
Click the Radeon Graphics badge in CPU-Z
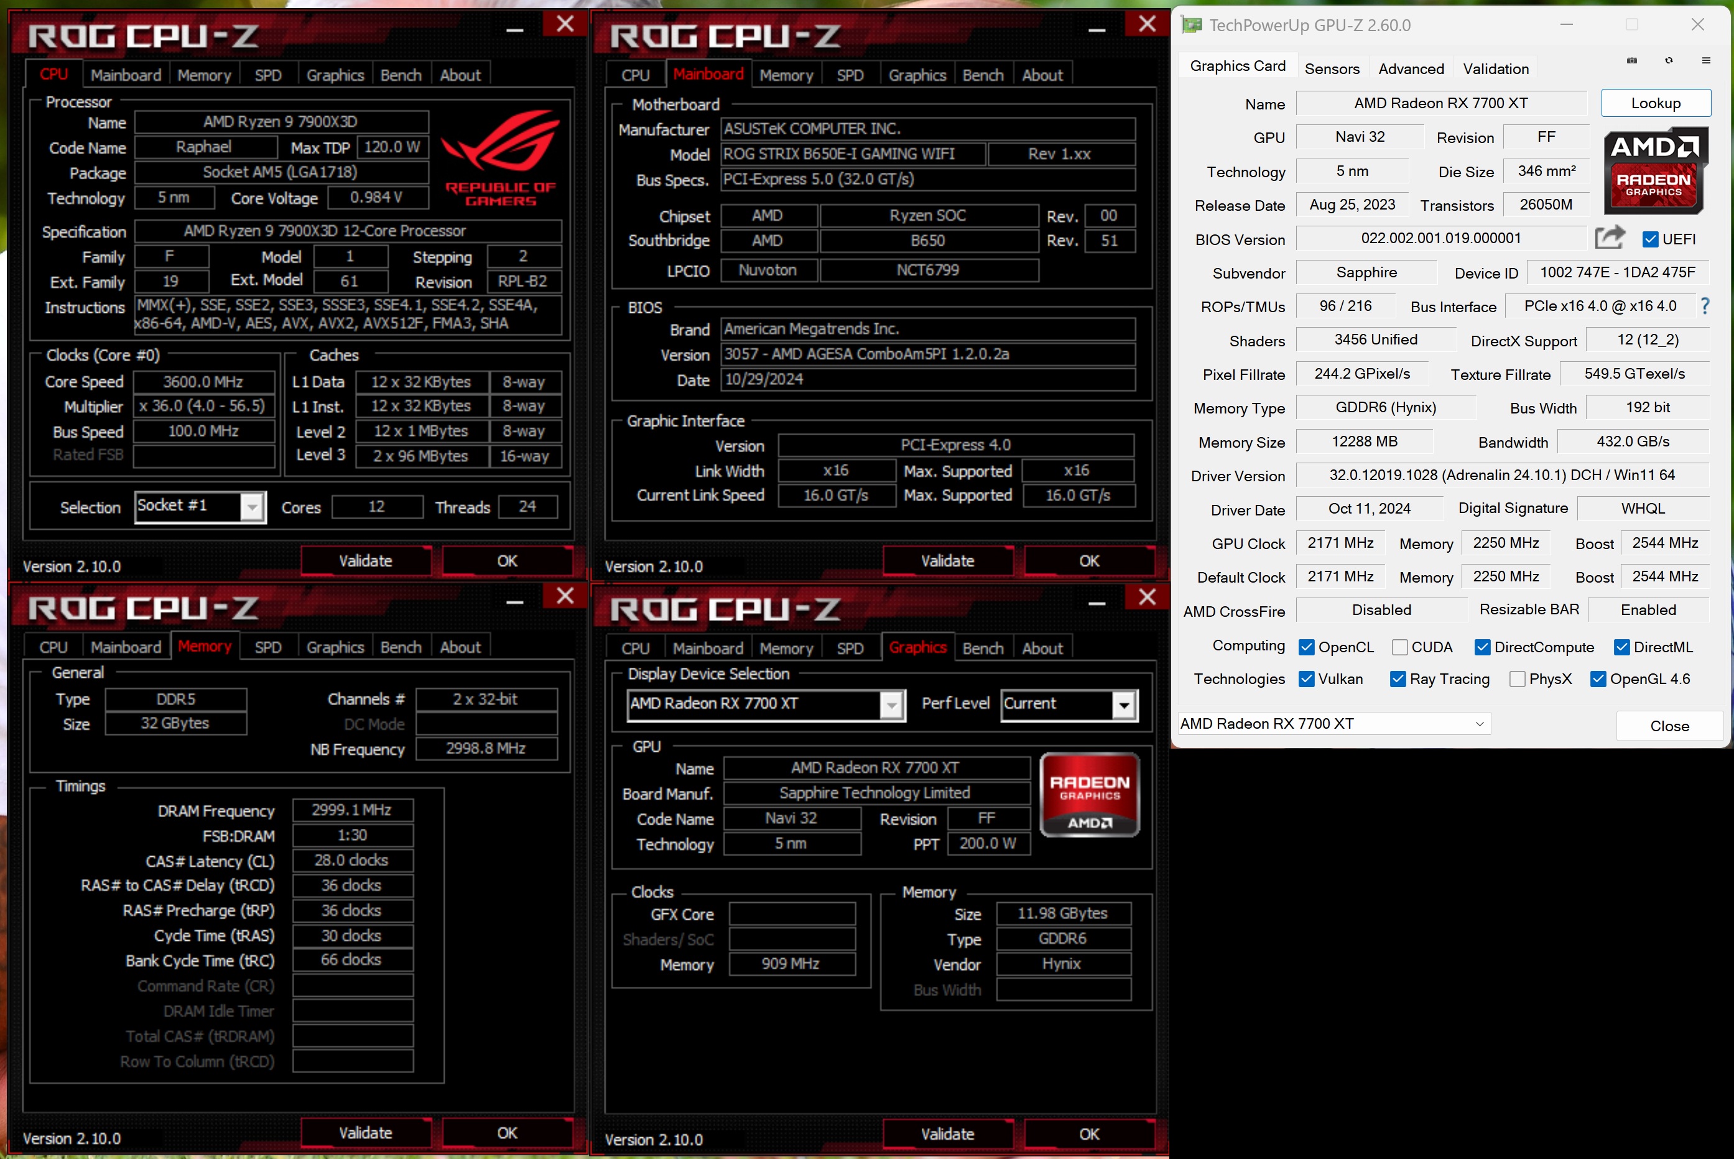[1089, 795]
